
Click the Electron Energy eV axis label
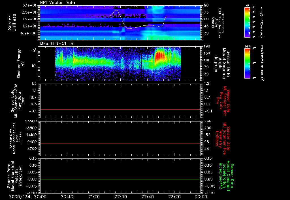tap(20, 64)
